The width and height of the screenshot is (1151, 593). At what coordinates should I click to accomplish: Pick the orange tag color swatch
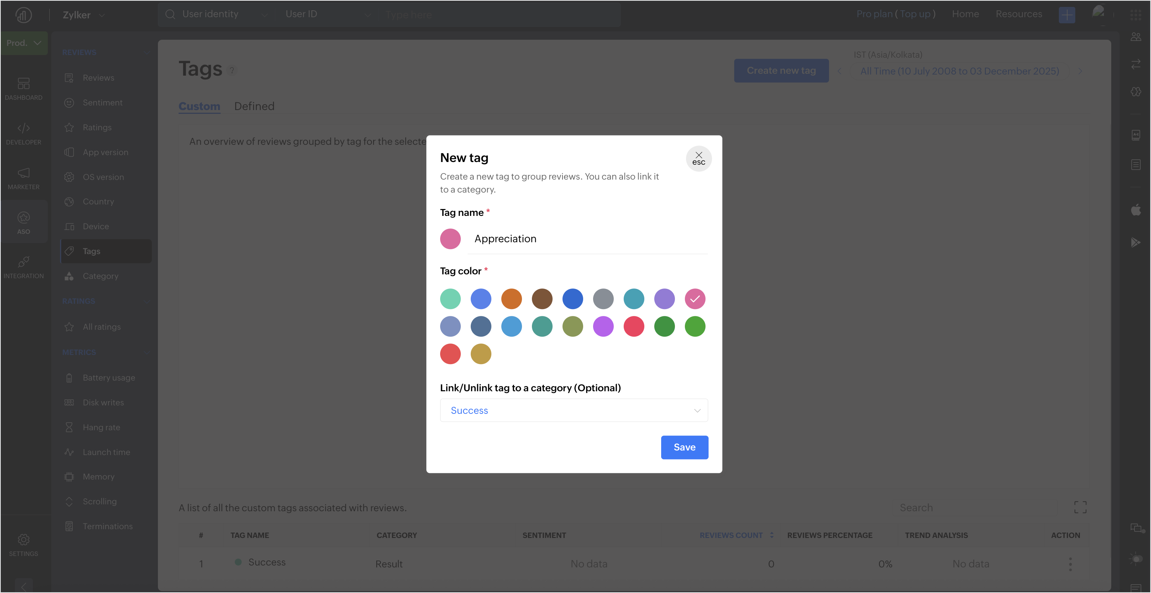coord(511,299)
